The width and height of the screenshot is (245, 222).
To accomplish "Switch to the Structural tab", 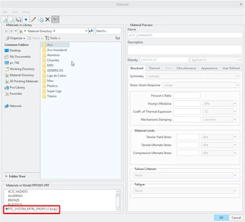I will 137,68.
